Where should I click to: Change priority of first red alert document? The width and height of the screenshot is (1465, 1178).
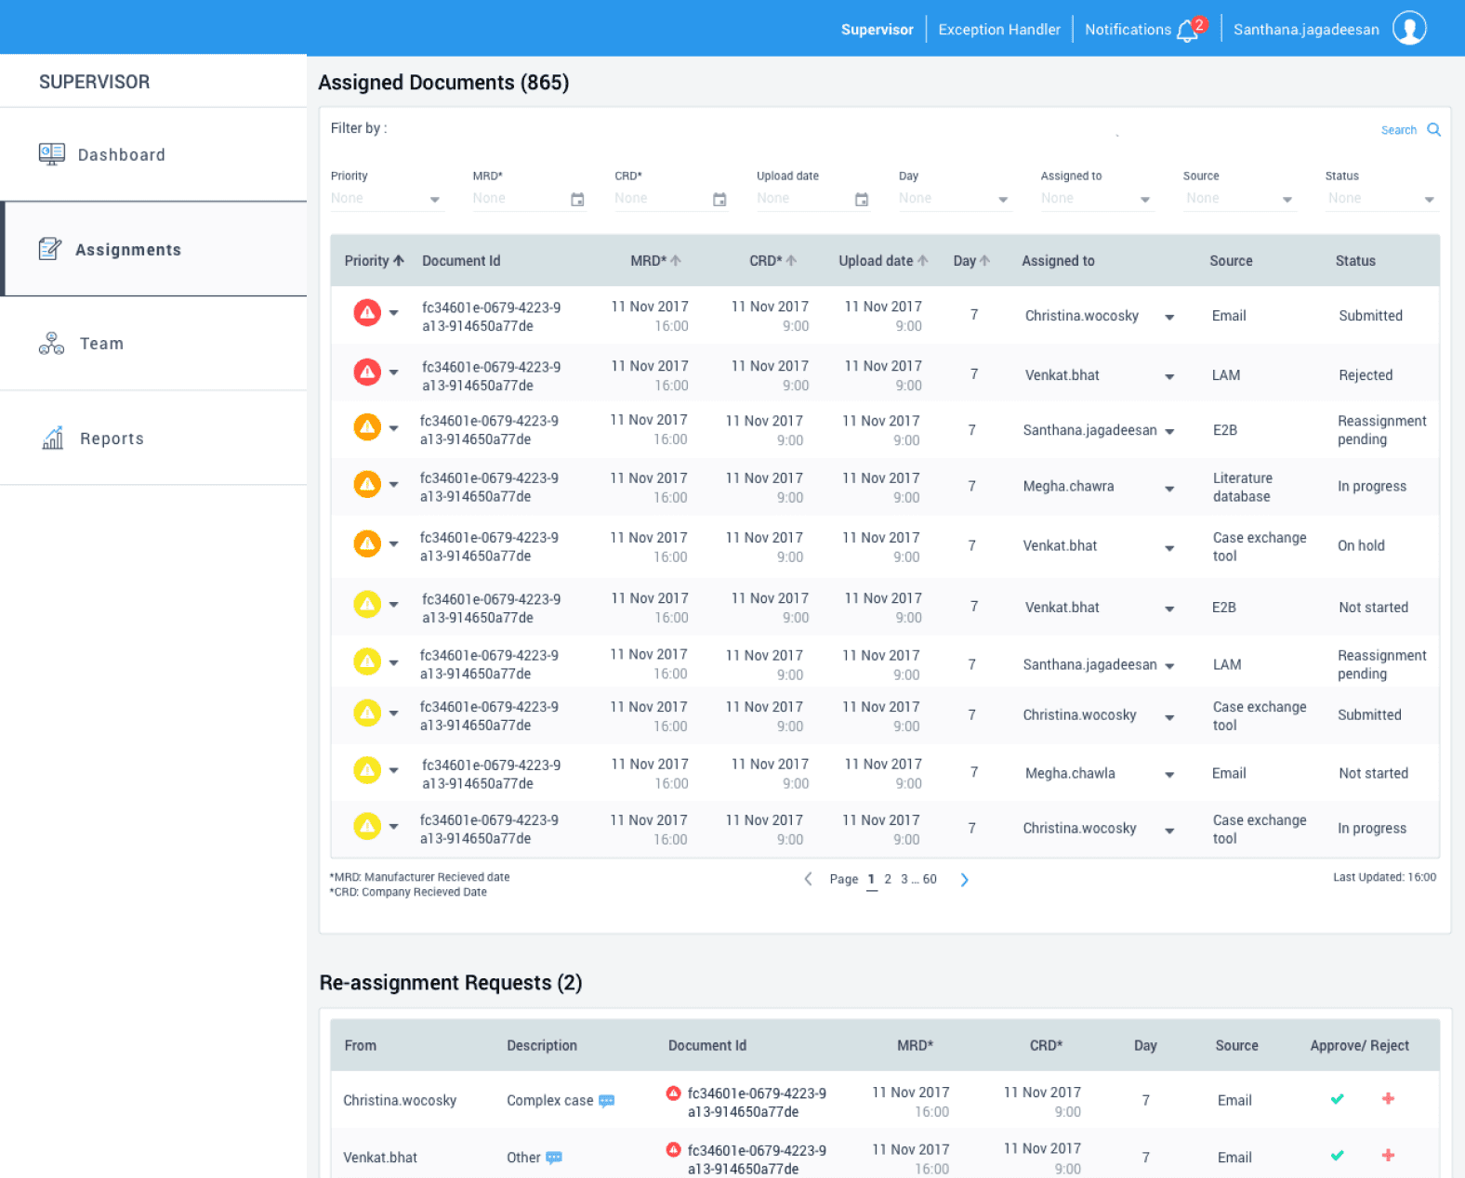(393, 313)
